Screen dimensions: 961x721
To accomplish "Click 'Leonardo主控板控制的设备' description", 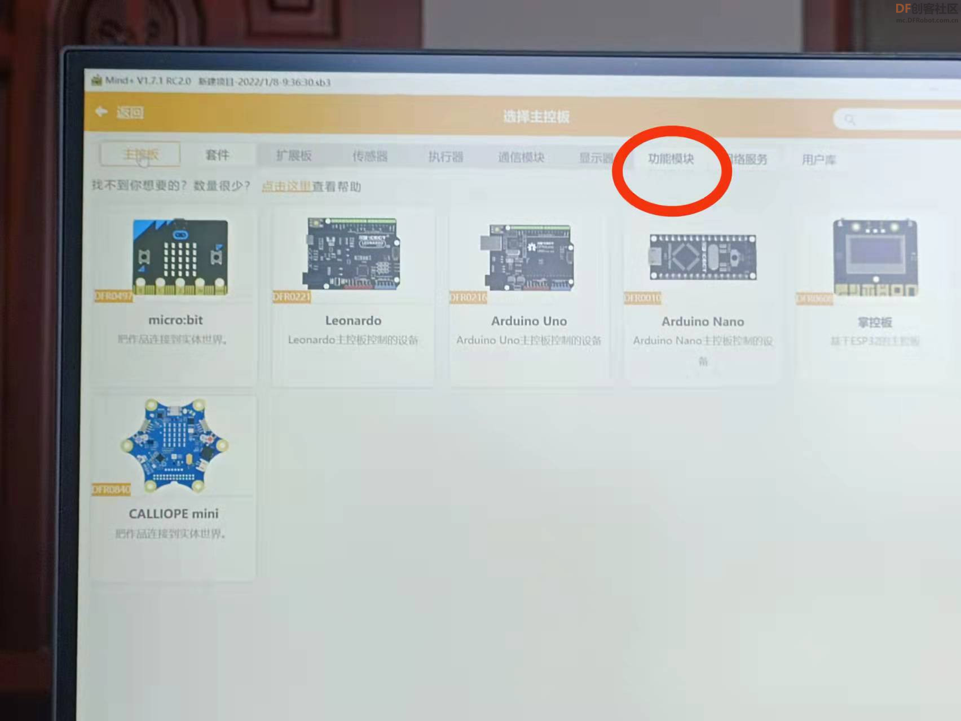I will (353, 339).
